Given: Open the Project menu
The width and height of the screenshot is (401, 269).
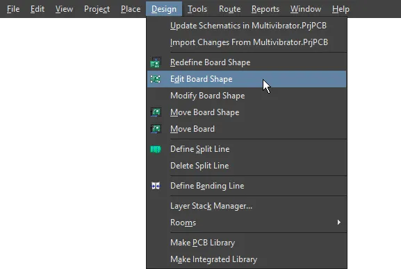Looking at the screenshot, I should pos(97,9).
